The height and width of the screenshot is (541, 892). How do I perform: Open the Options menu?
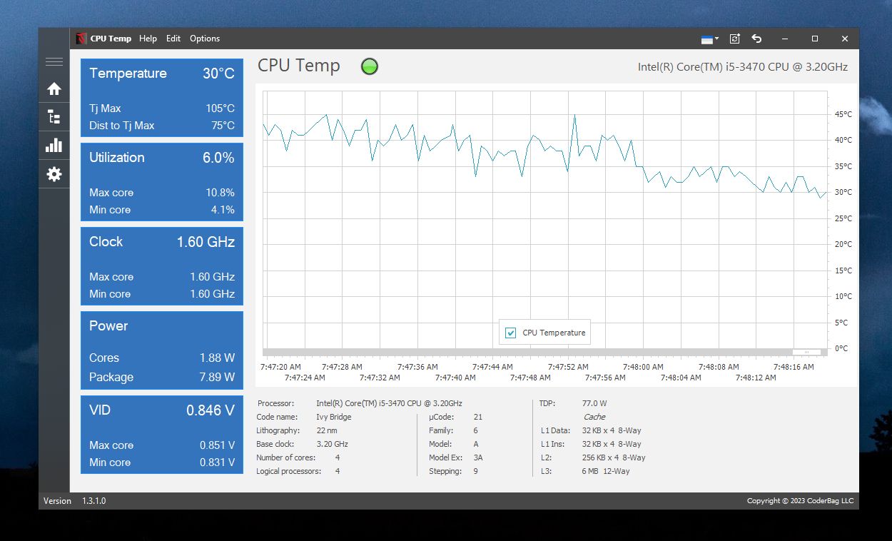(205, 39)
